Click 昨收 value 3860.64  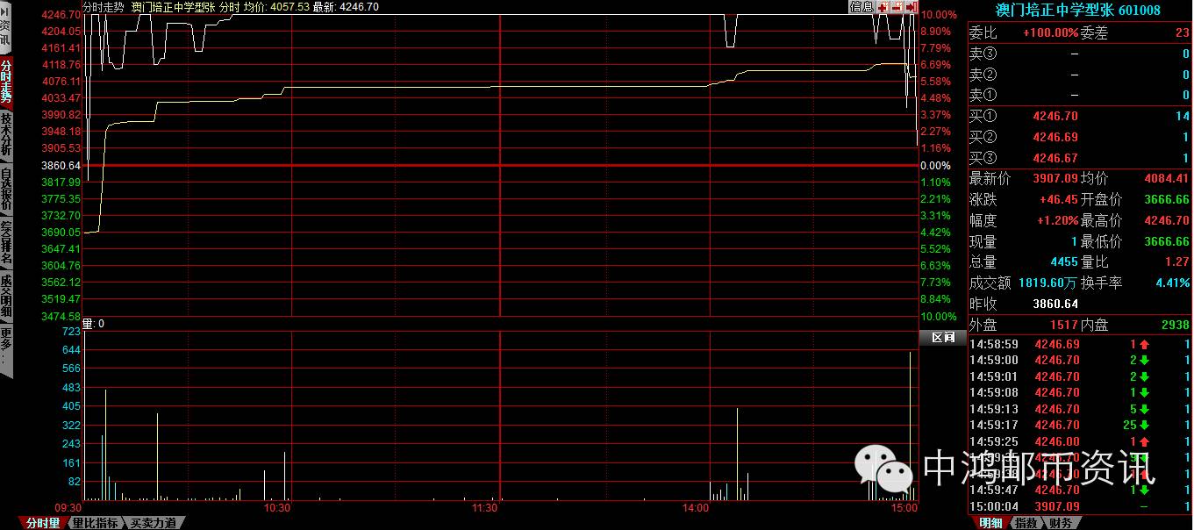click(x=1055, y=304)
